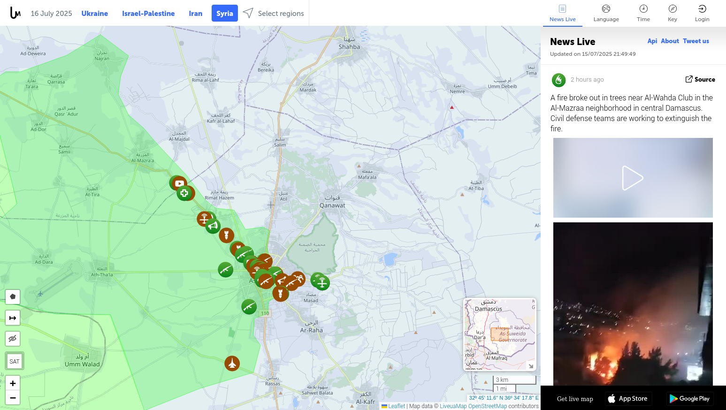Open the YouTube video map marker
Screen dimensions: 726x410
click(179, 183)
